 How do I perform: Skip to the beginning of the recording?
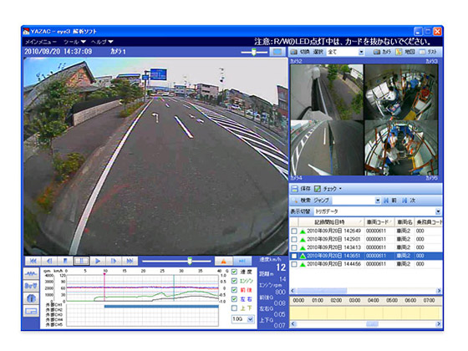coord(33,261)
